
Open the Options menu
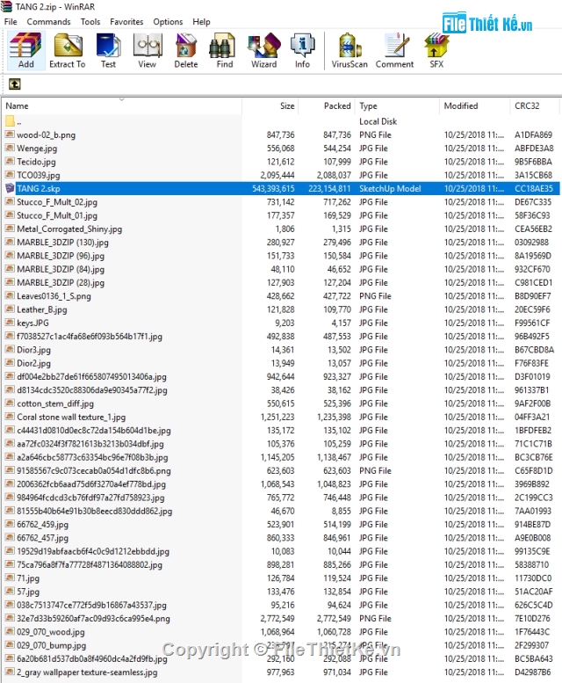[168, 21]
